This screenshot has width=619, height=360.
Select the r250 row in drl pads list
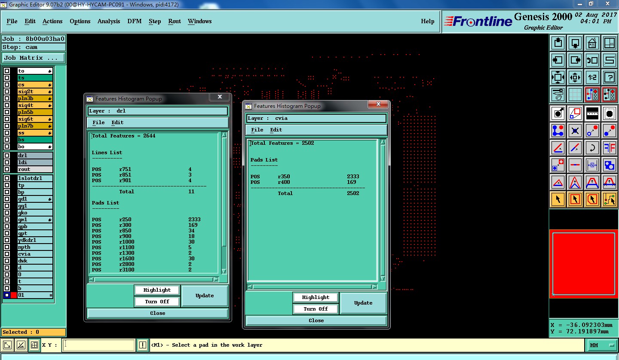(146, 220)
